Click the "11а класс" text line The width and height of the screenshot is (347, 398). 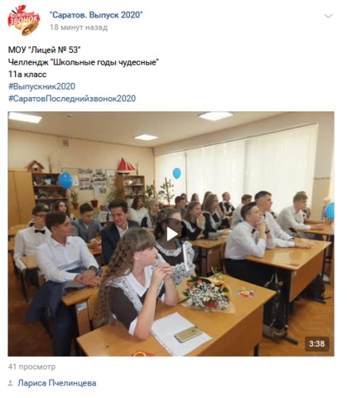[x=27, y=75]
